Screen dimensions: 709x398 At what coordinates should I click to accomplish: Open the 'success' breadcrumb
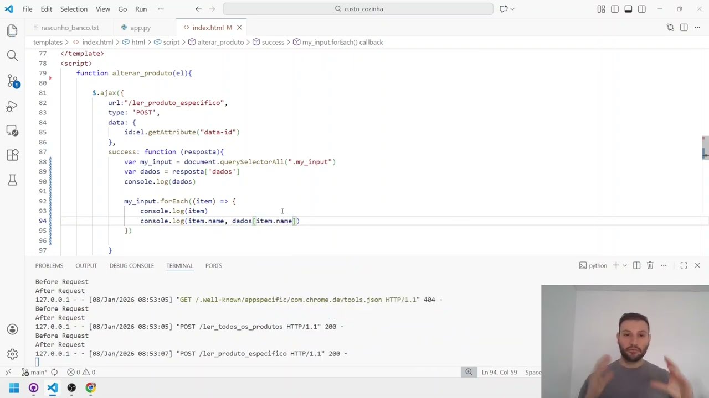pyautogui.click(x=268, y=42)
